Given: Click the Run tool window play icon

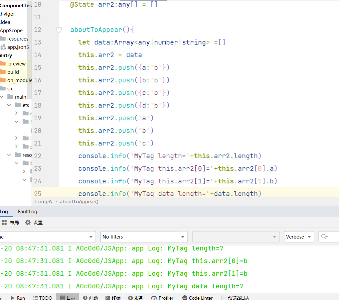Looking at the screenshot, I should pyautogui.click(x=13, y=298).
